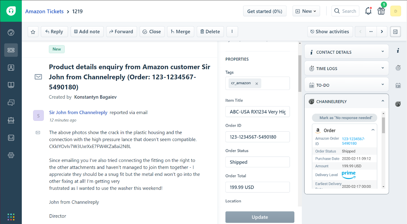The width and height of the screenshot is (407, 224).
Task: Click the Freshdesk headset logo
Action: (11, 11)
